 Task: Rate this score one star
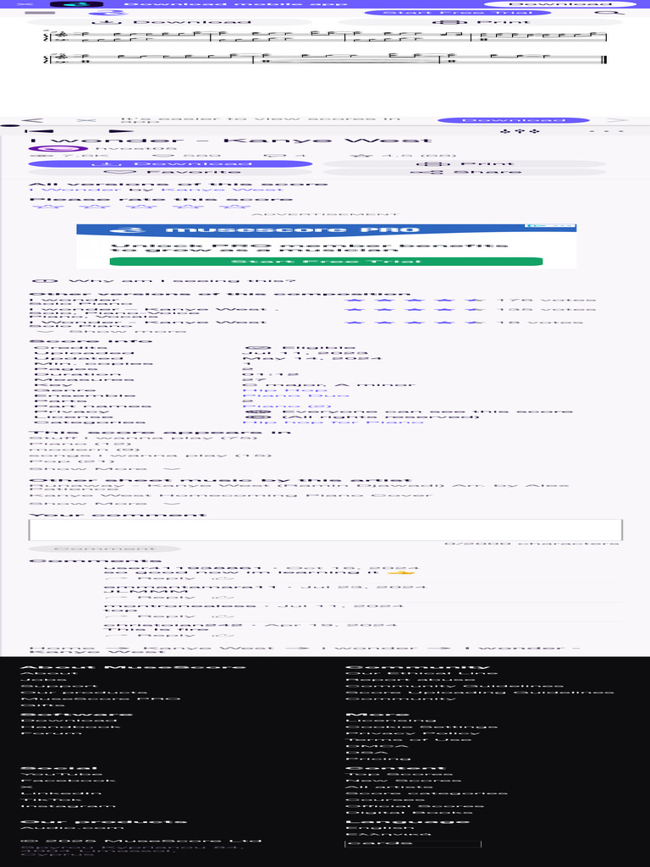tap(48, 207)
